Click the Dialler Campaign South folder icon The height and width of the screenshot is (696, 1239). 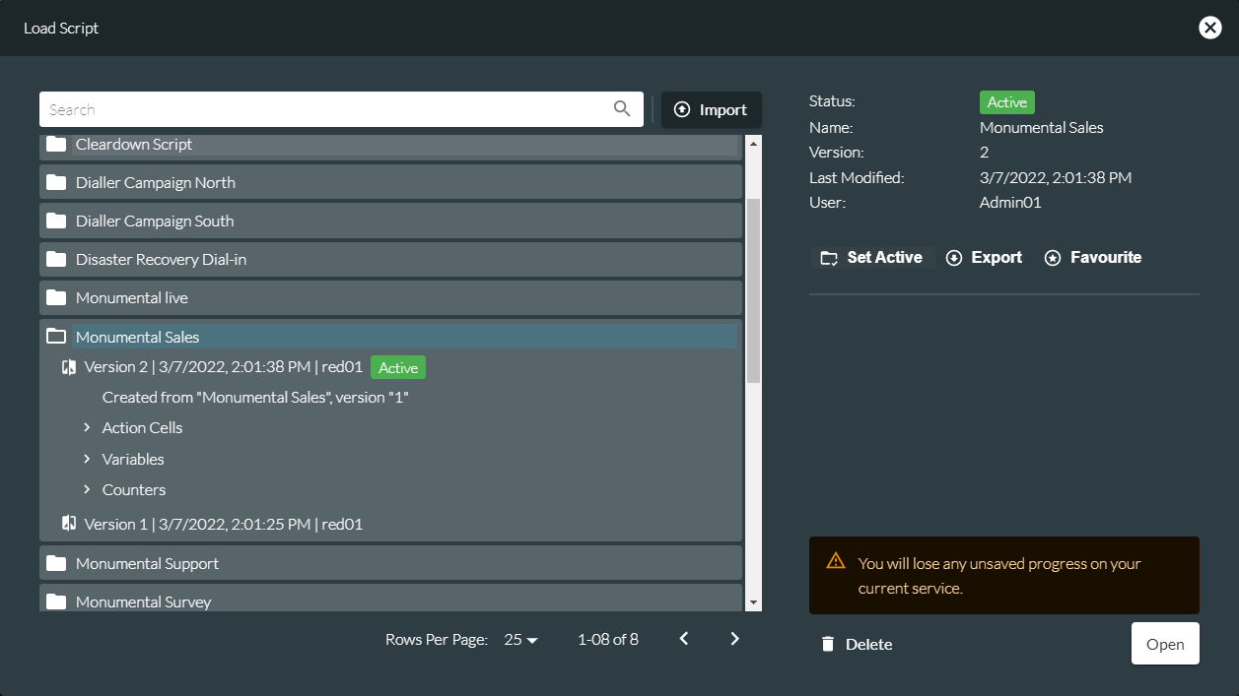[56, 221]
